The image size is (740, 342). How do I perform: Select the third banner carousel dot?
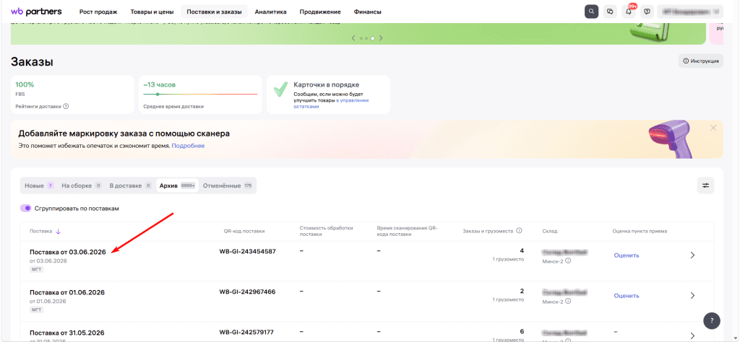click(x=373, y=38)
